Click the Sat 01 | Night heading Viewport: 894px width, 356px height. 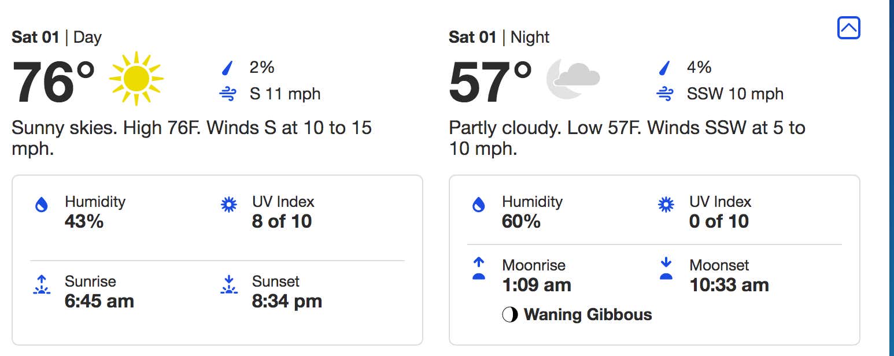click(x=499, y=38)
